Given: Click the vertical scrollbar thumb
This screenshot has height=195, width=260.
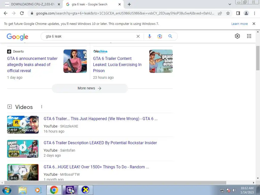Looking at the screenshot, I should [x=258, y=58].
